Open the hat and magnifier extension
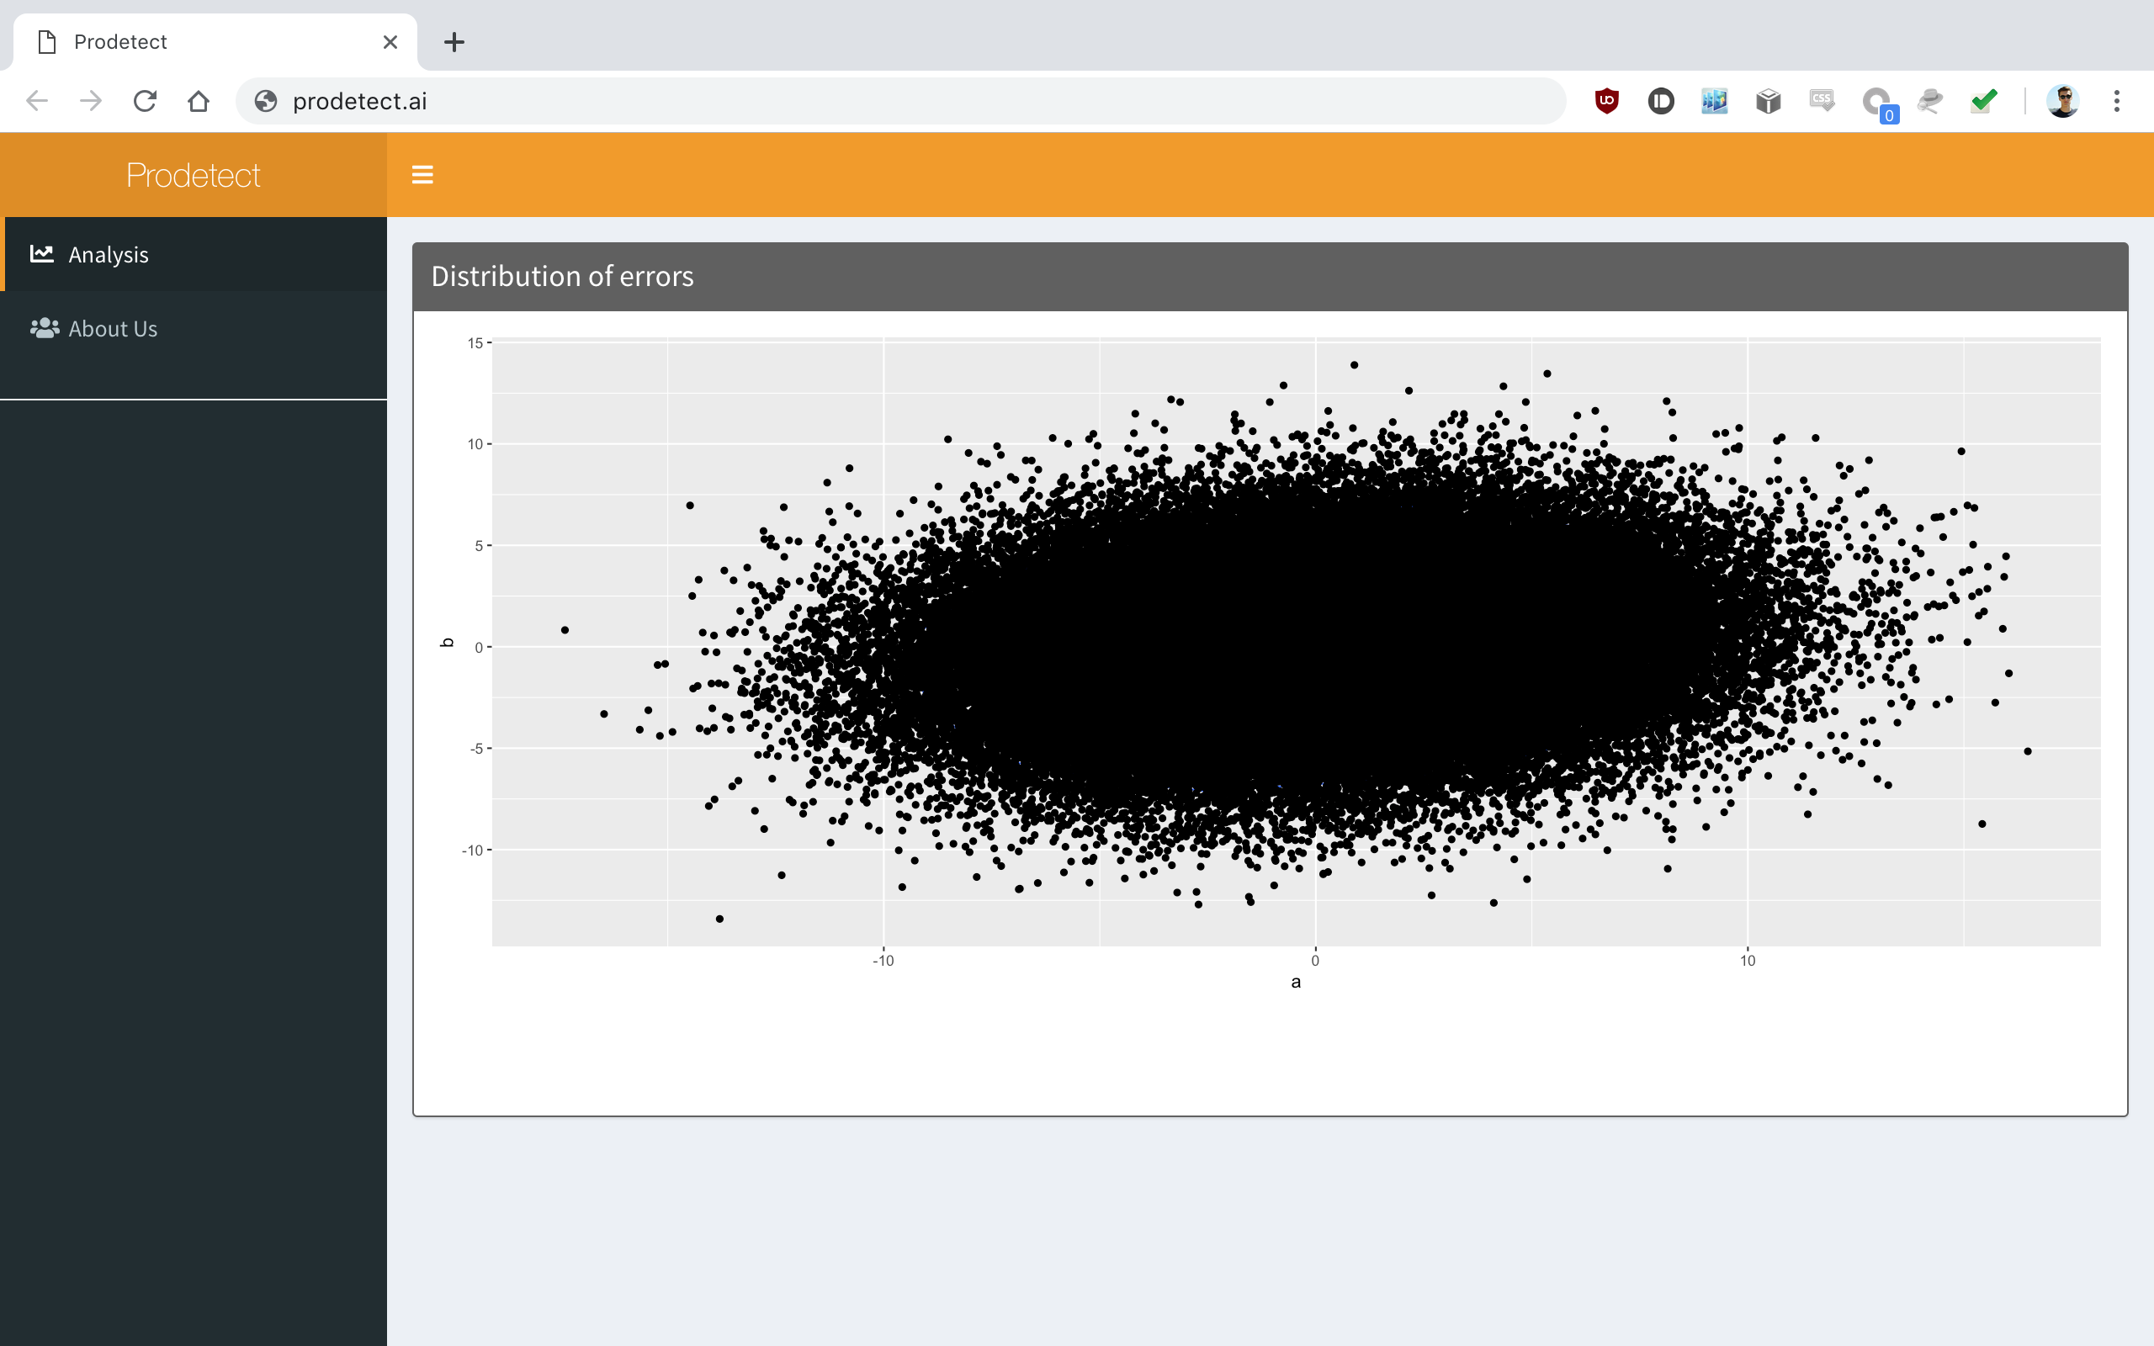This screenshot has height=1346, width=2154. click(1929, 101)
